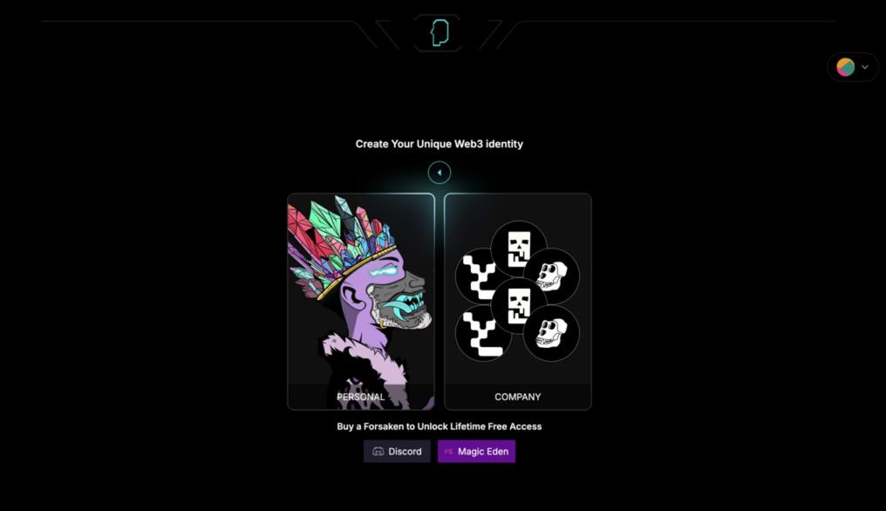886x511 pixels.
Task: Open the Magic Eden purple button
Action: click(476, 451)
